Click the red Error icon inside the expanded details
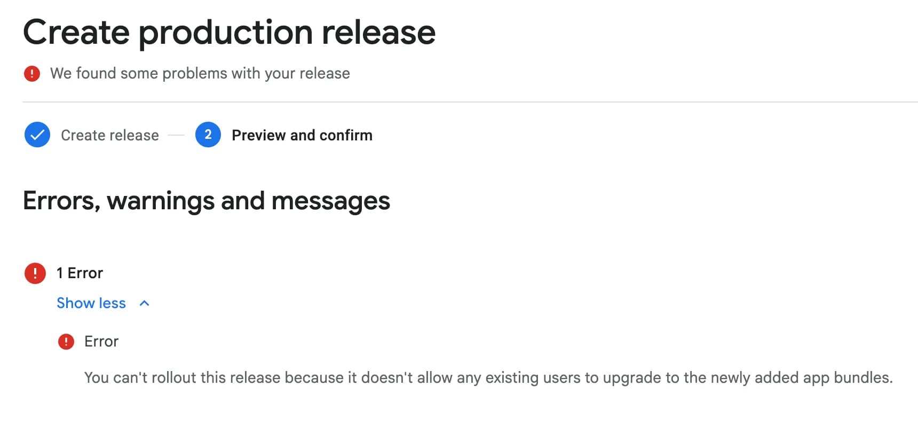Screen dimensions: 918x425 tap(66, 341)
